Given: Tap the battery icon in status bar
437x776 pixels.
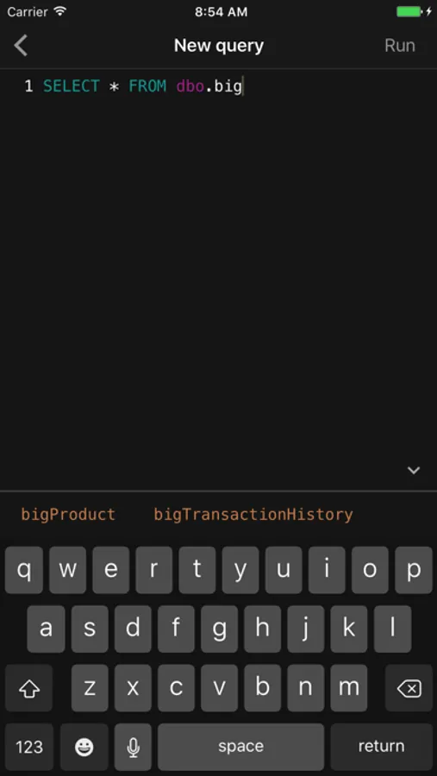Looking at the screenshot, I should (409, 12).
